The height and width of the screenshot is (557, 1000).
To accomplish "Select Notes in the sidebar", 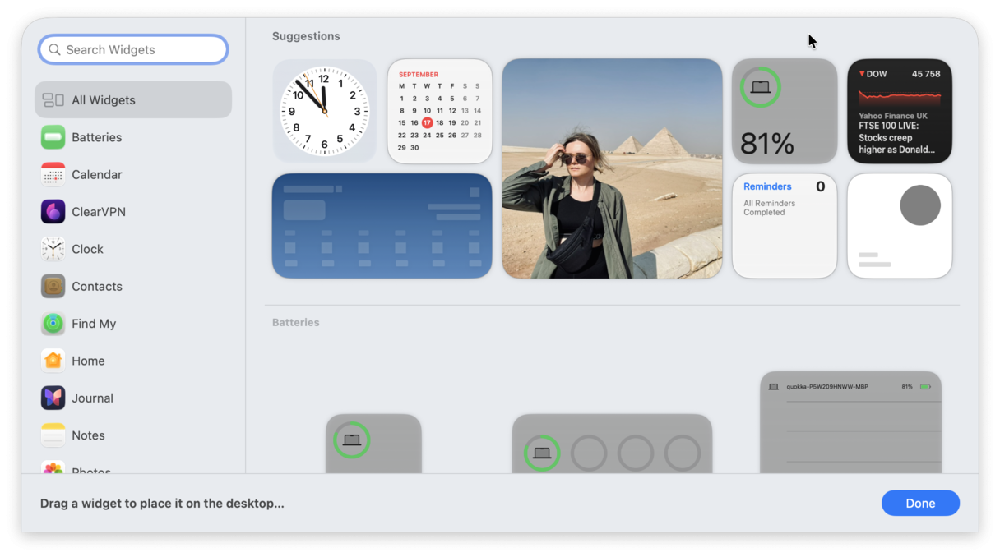I will tap(88, 435).
